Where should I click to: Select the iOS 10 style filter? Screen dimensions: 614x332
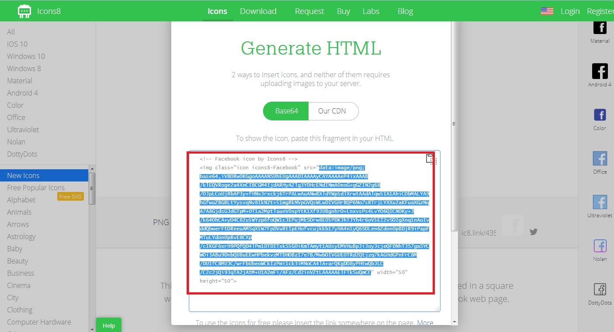[x=17, y=44]
